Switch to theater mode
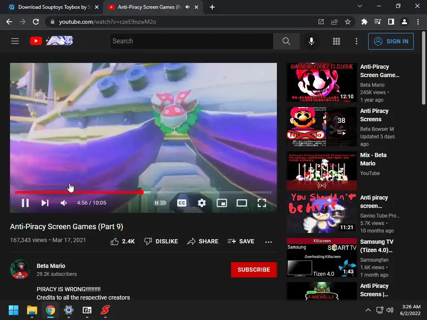 242,203
